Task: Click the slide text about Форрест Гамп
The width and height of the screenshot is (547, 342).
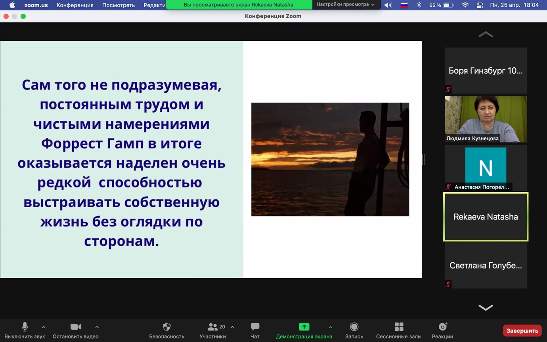Action: coord(121,162)
